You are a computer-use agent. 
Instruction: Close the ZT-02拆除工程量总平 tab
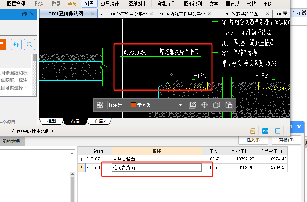point(209,14)
